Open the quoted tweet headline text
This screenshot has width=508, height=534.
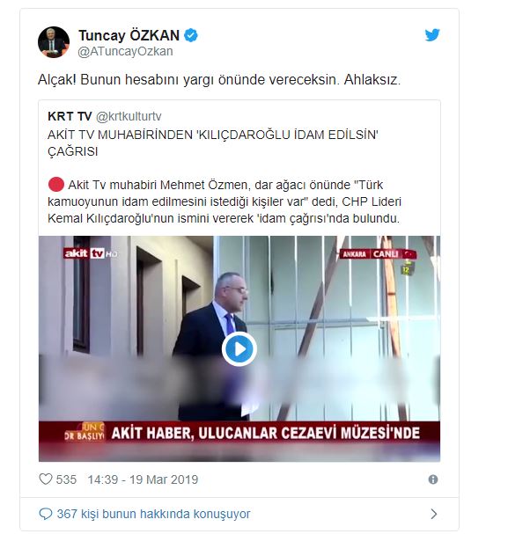click(213, 143)
